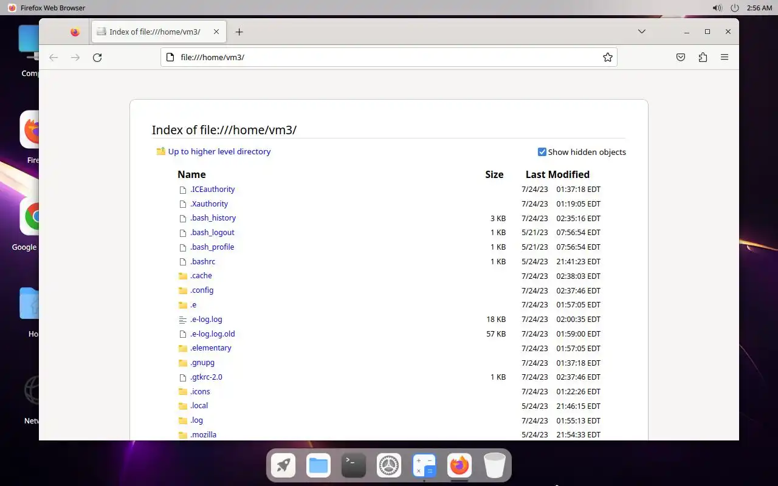778x486 pixels.
Task: Open the .Xauthority file link
Action: coord(209,204)
